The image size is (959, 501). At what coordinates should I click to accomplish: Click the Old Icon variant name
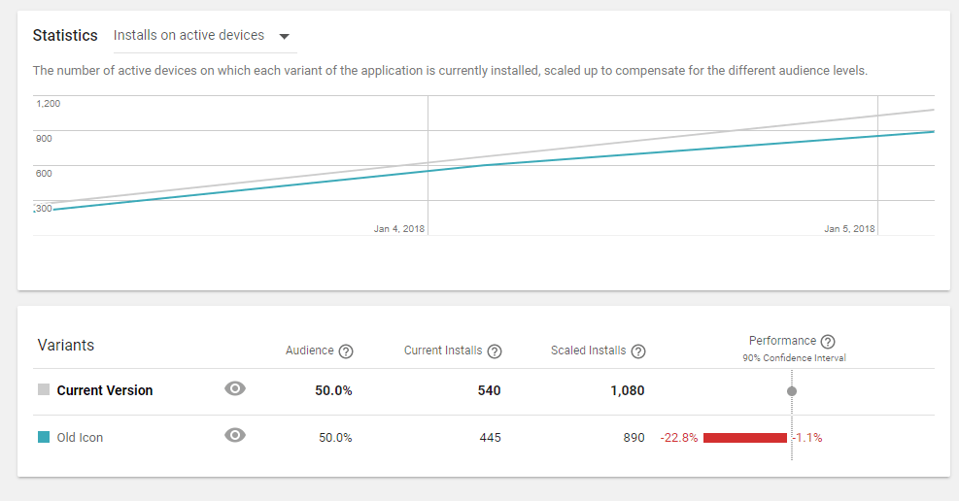[80, 438]
